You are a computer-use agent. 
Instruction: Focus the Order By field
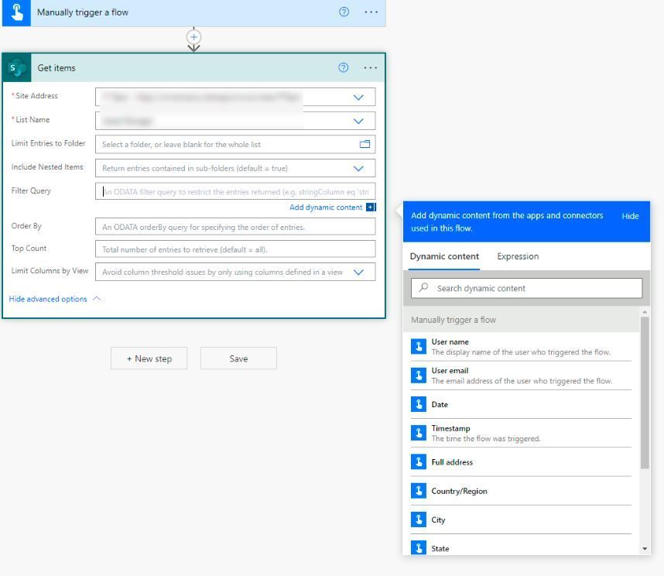point(235,227)
